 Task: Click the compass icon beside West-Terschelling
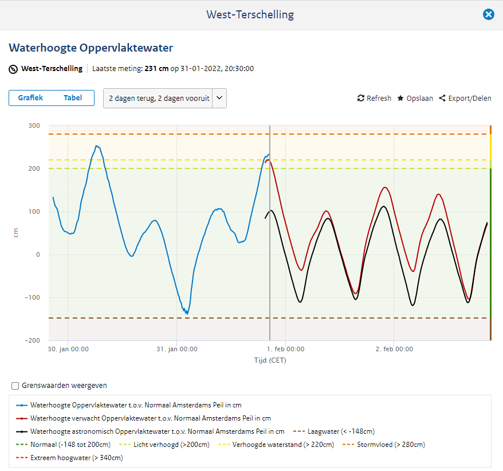tap(14, 69)
